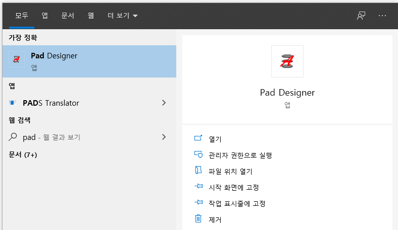Open the three-dot options menu
The image size is (398, 230).
382,16
